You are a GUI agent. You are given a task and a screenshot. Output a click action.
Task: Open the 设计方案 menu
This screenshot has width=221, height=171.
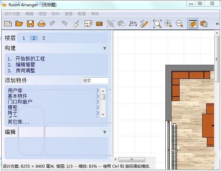pos(12,14)
